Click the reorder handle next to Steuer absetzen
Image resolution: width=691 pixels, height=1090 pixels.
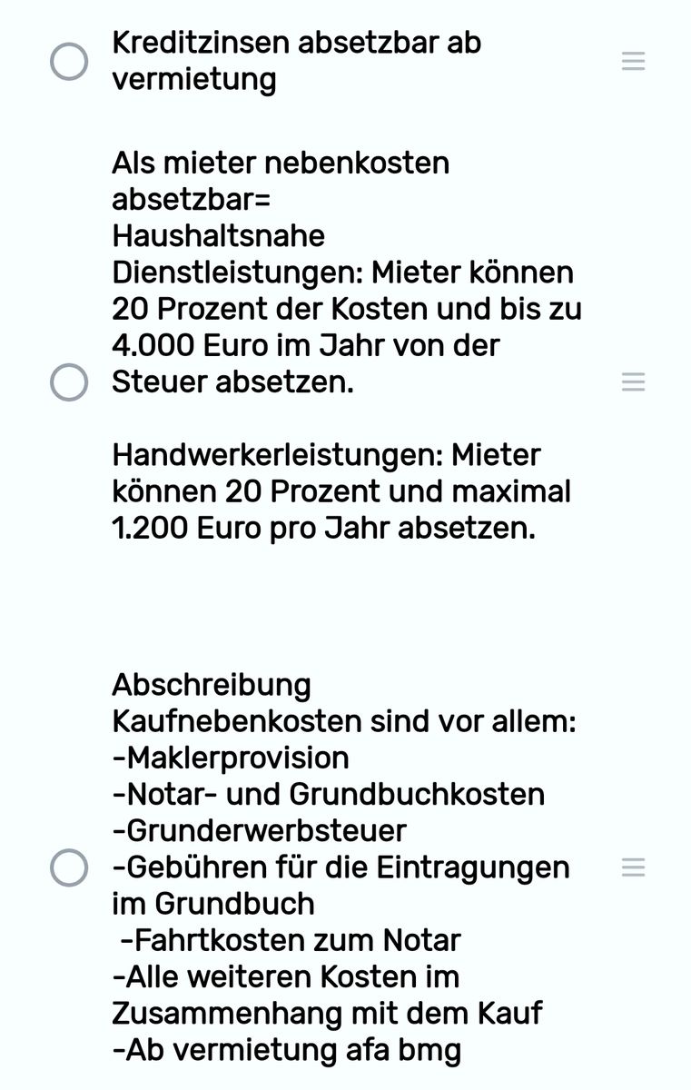tap(633, 382)
